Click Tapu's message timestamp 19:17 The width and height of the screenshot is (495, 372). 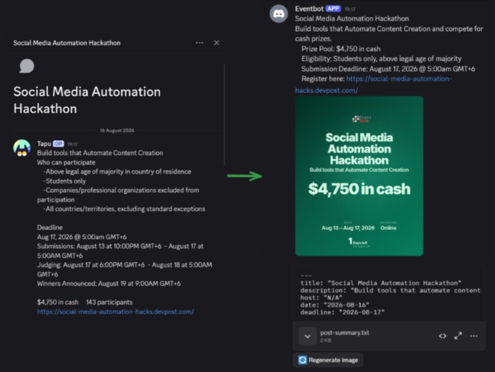(x=72, y=144)
